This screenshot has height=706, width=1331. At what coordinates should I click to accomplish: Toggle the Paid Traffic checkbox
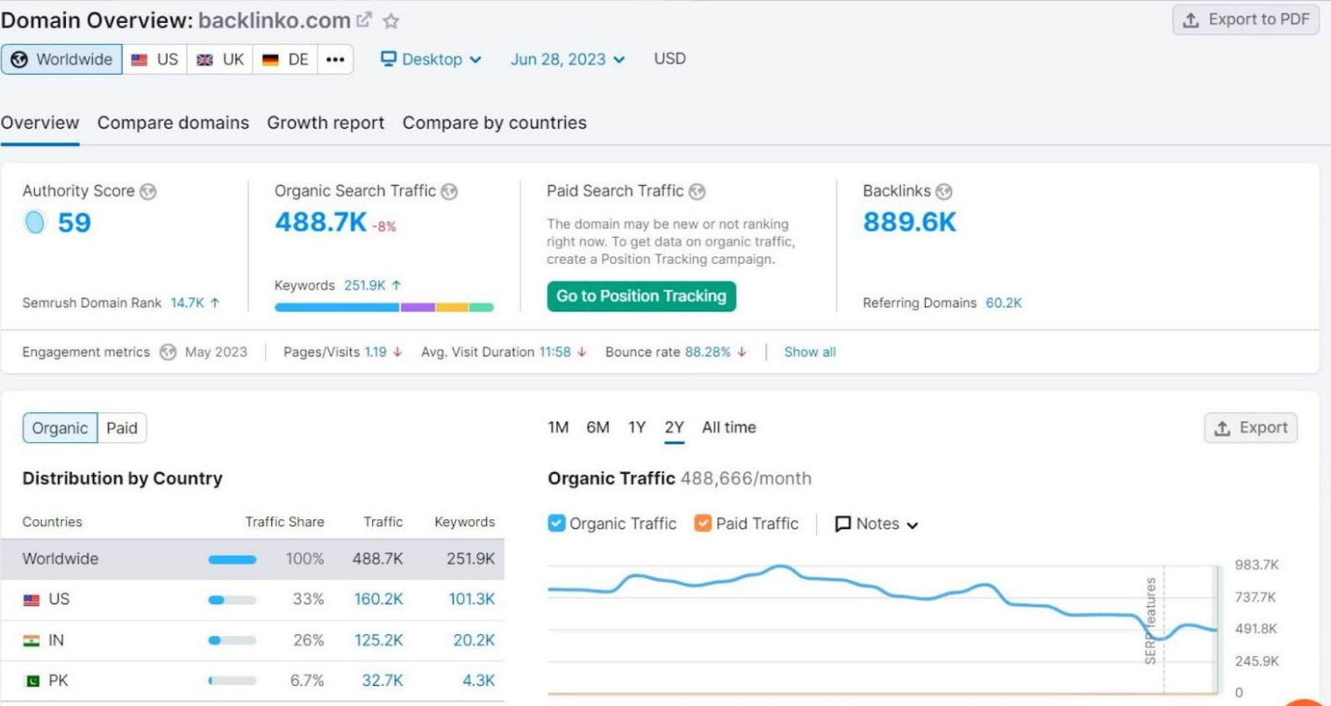[703, 524]
